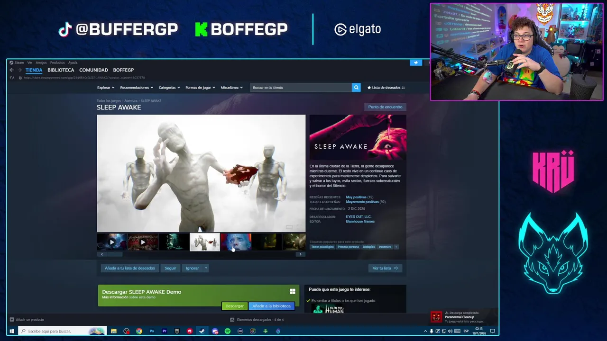
Task: Open Premiere Pro from taskbar
Action: click(165, 331)
